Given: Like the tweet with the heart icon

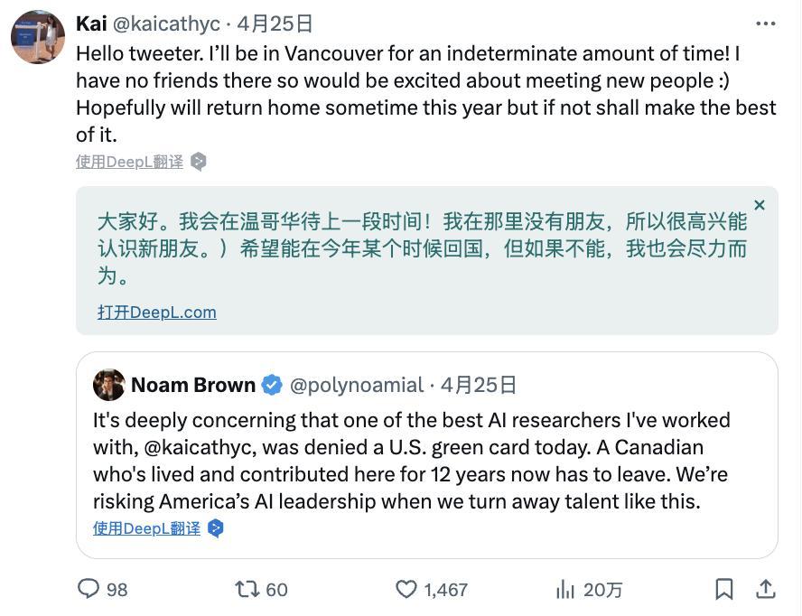Looking at the screenshot, I should (406, 590).
